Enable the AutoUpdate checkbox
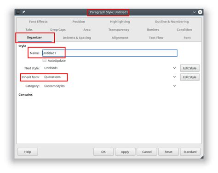 [x=45, y=60]
